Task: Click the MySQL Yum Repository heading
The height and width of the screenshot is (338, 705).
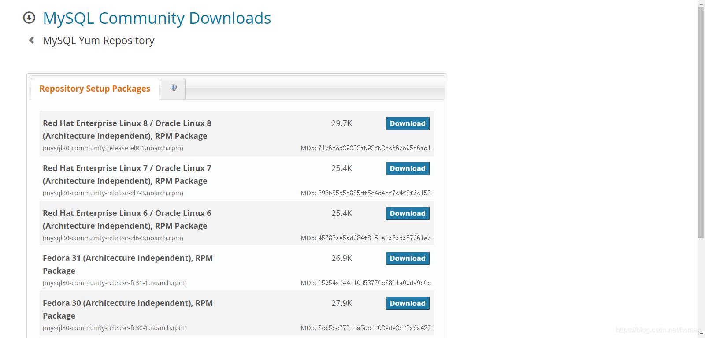Action: pyautogui.click(x=98, y=40)
